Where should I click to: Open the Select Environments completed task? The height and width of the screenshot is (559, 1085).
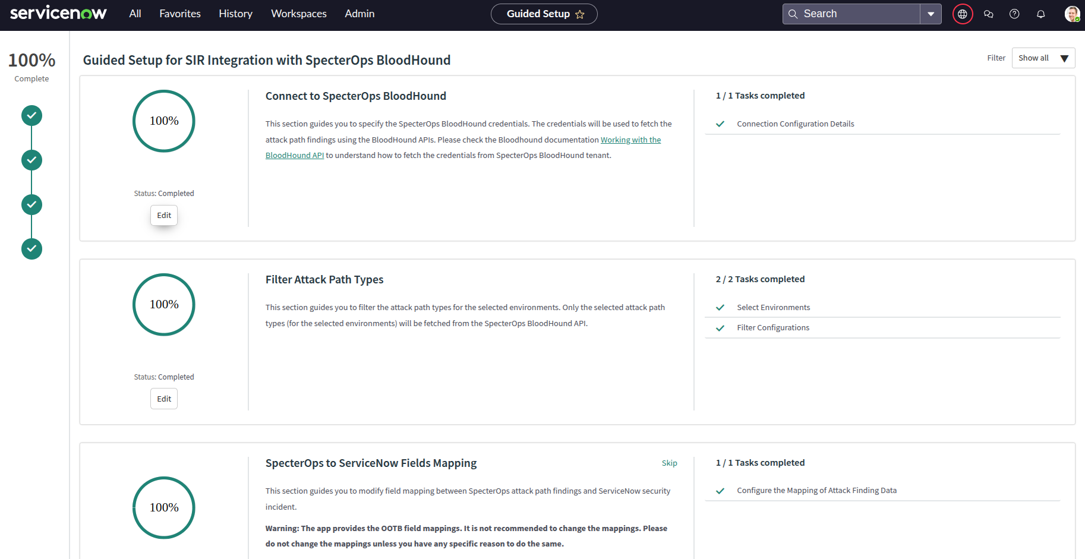pos(773,308)
